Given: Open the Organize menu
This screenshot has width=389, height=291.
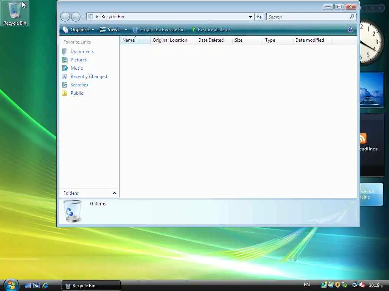Looking at the screenshot, I should pos(78,30).
